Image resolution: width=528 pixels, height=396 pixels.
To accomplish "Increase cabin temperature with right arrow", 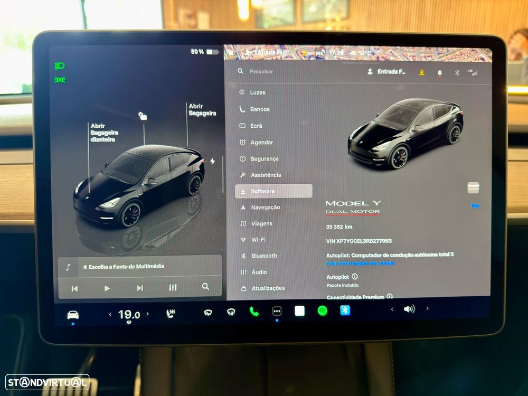I will click(147, 314).
